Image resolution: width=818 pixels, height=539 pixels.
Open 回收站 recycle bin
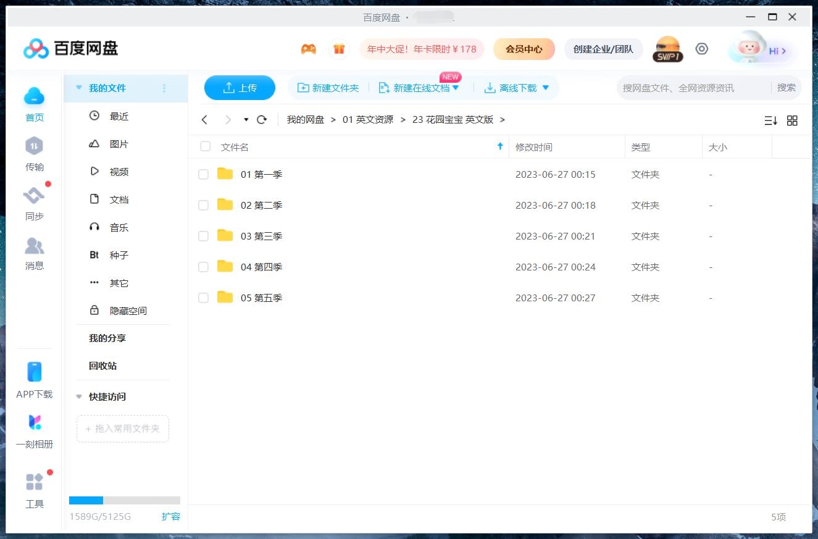tap(102, 366)
